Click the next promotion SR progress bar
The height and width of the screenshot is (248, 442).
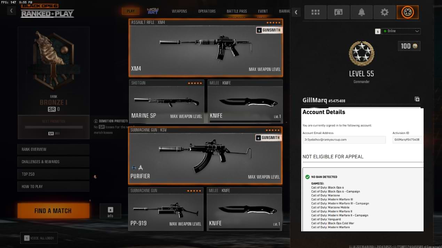click(x=53, y=127)
